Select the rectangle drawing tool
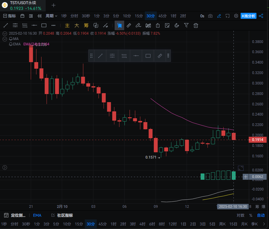This screenshot has width=269, height=229. point(44,25)
